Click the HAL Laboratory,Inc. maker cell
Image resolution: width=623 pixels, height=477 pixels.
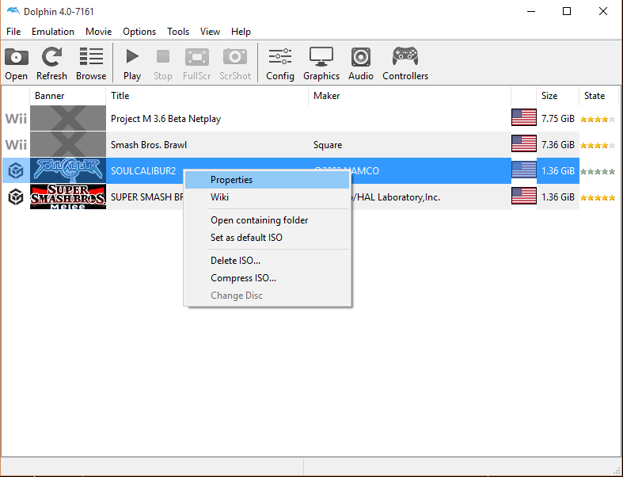[398, 197]
